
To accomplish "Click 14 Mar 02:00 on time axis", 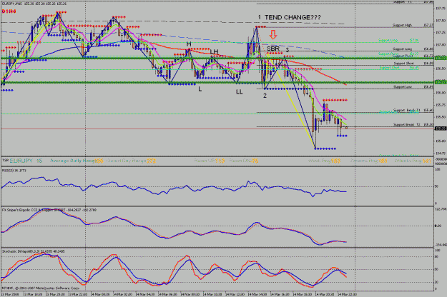I will (x=122, y=294).
